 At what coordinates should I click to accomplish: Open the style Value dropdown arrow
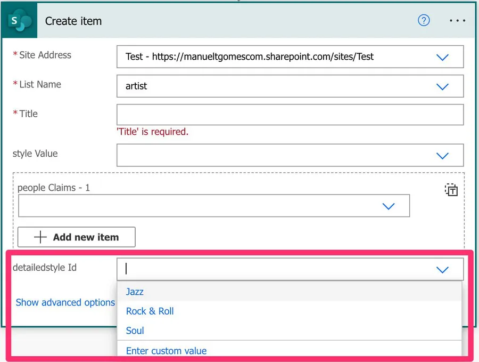pyautogui.click(x=442, y=156)
